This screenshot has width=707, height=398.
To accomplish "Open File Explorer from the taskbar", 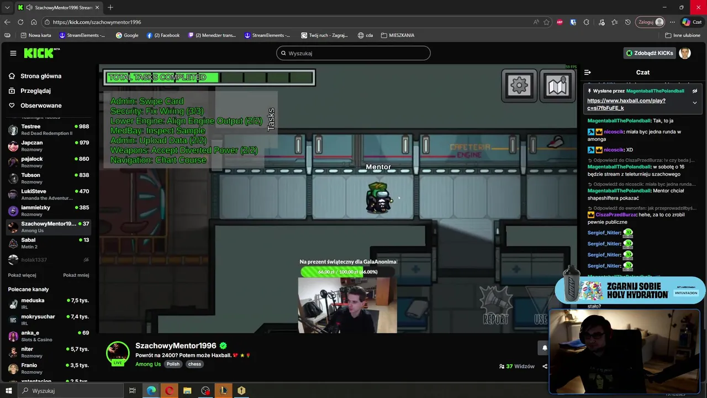I will coord(187,391).
